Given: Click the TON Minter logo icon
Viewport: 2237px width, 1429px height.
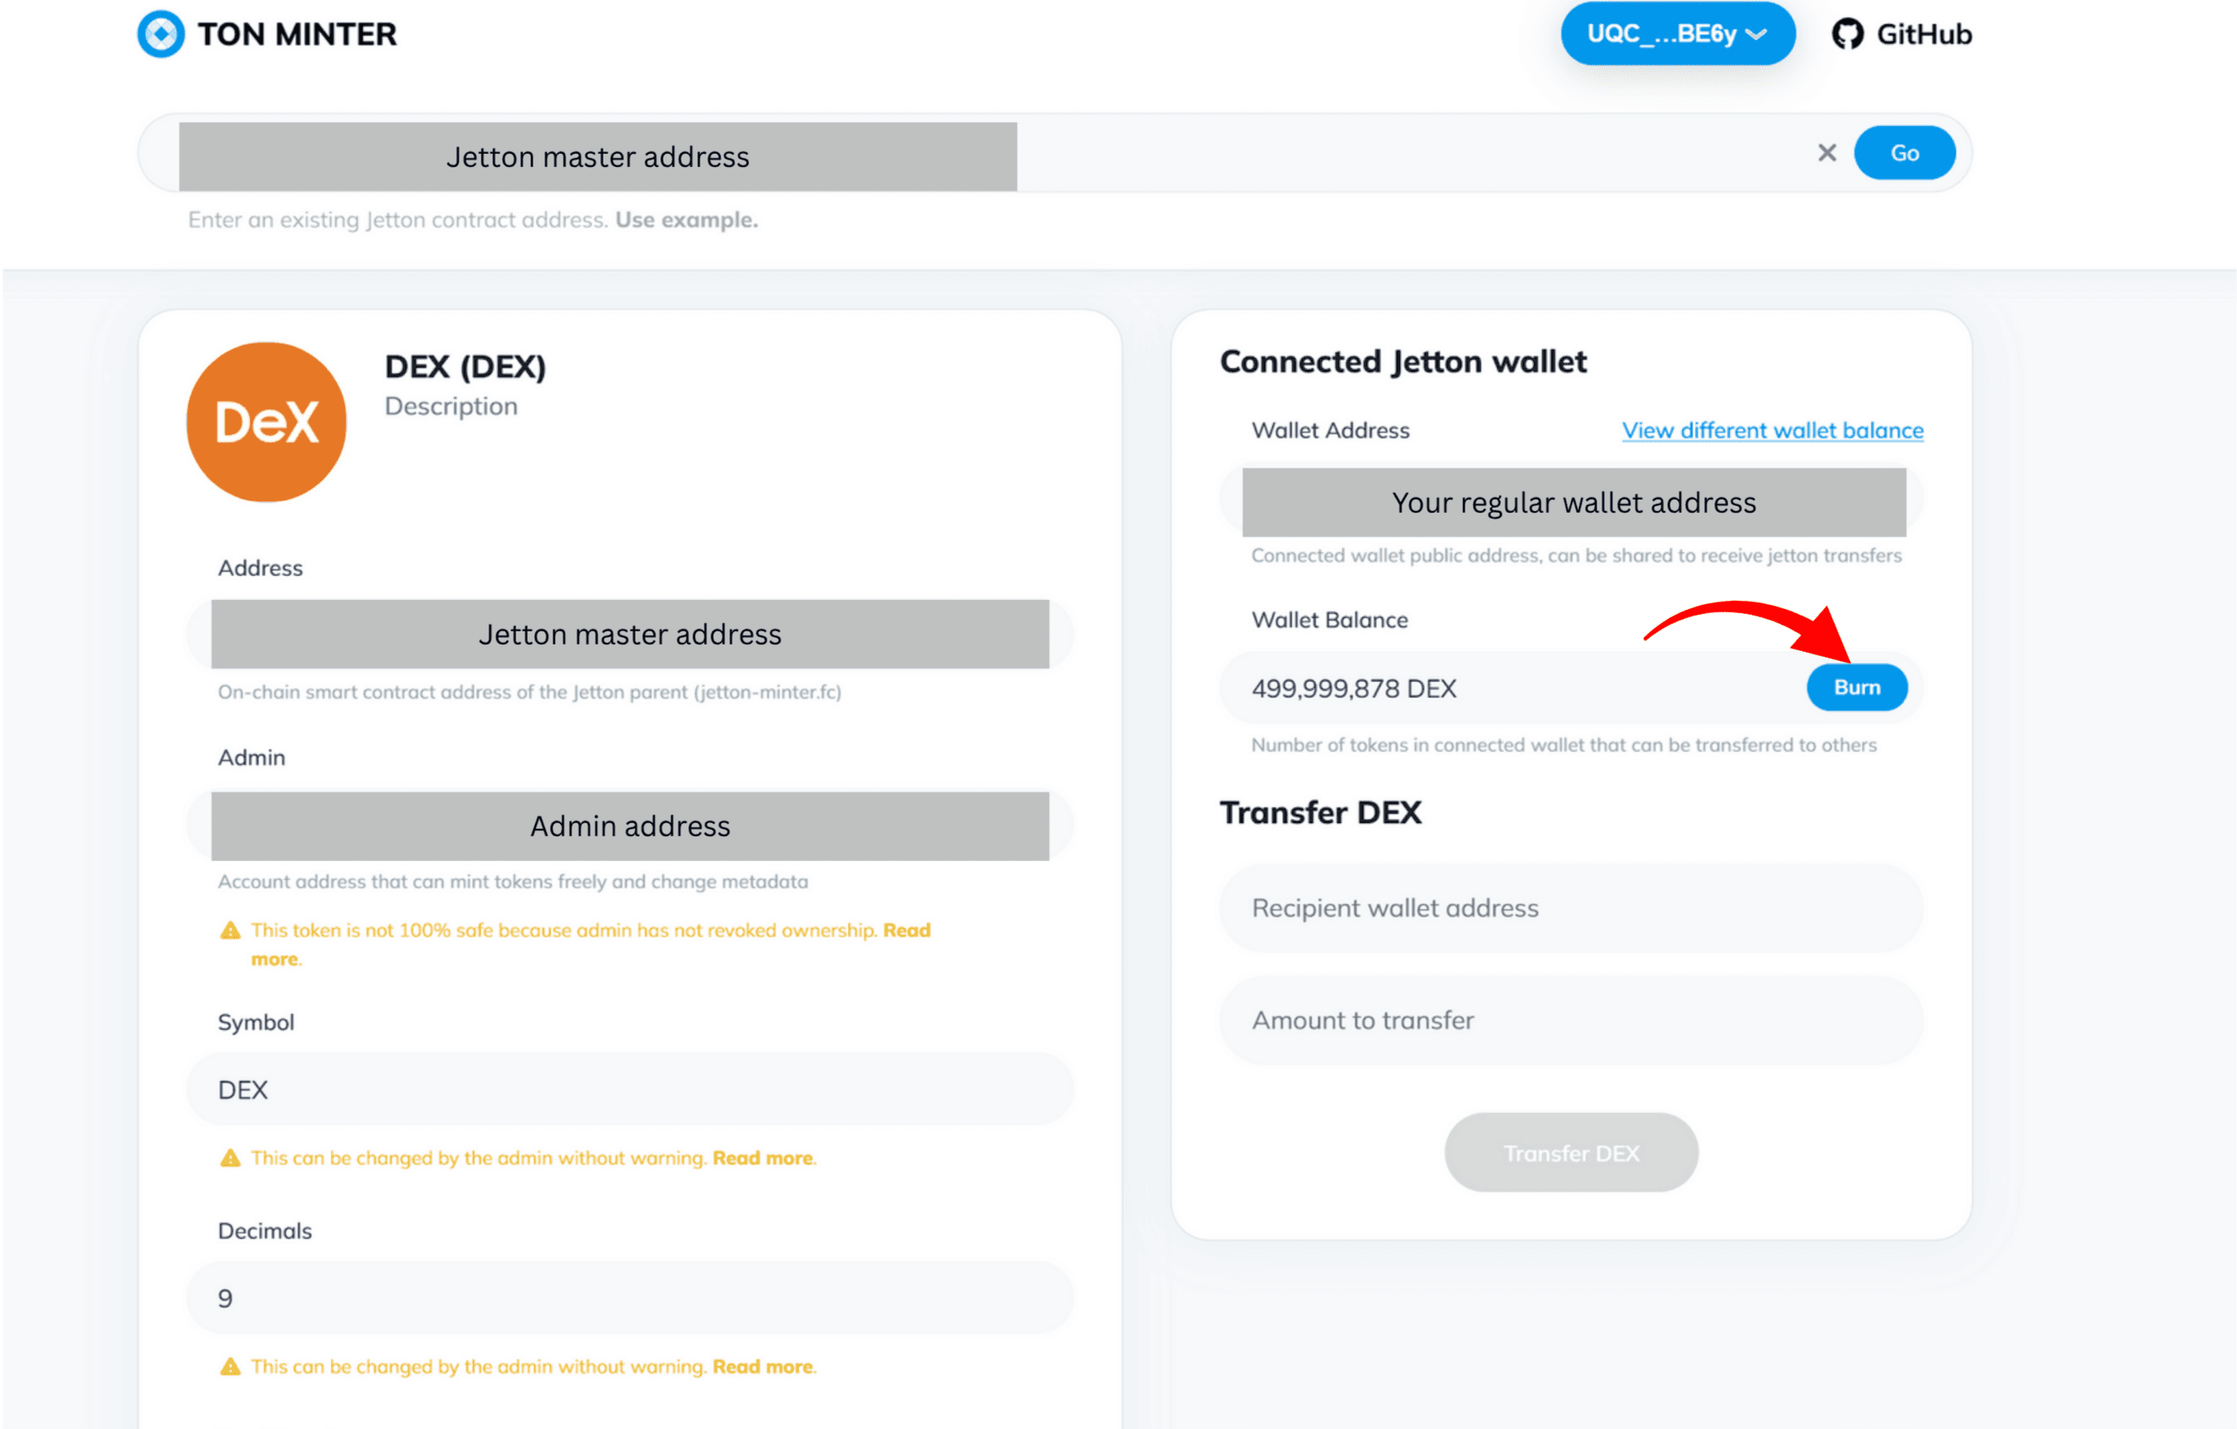Looking at the screenshot, I should [161, 34].
